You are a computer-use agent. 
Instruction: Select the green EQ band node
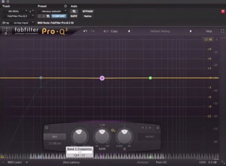click(x=150, y=78)
